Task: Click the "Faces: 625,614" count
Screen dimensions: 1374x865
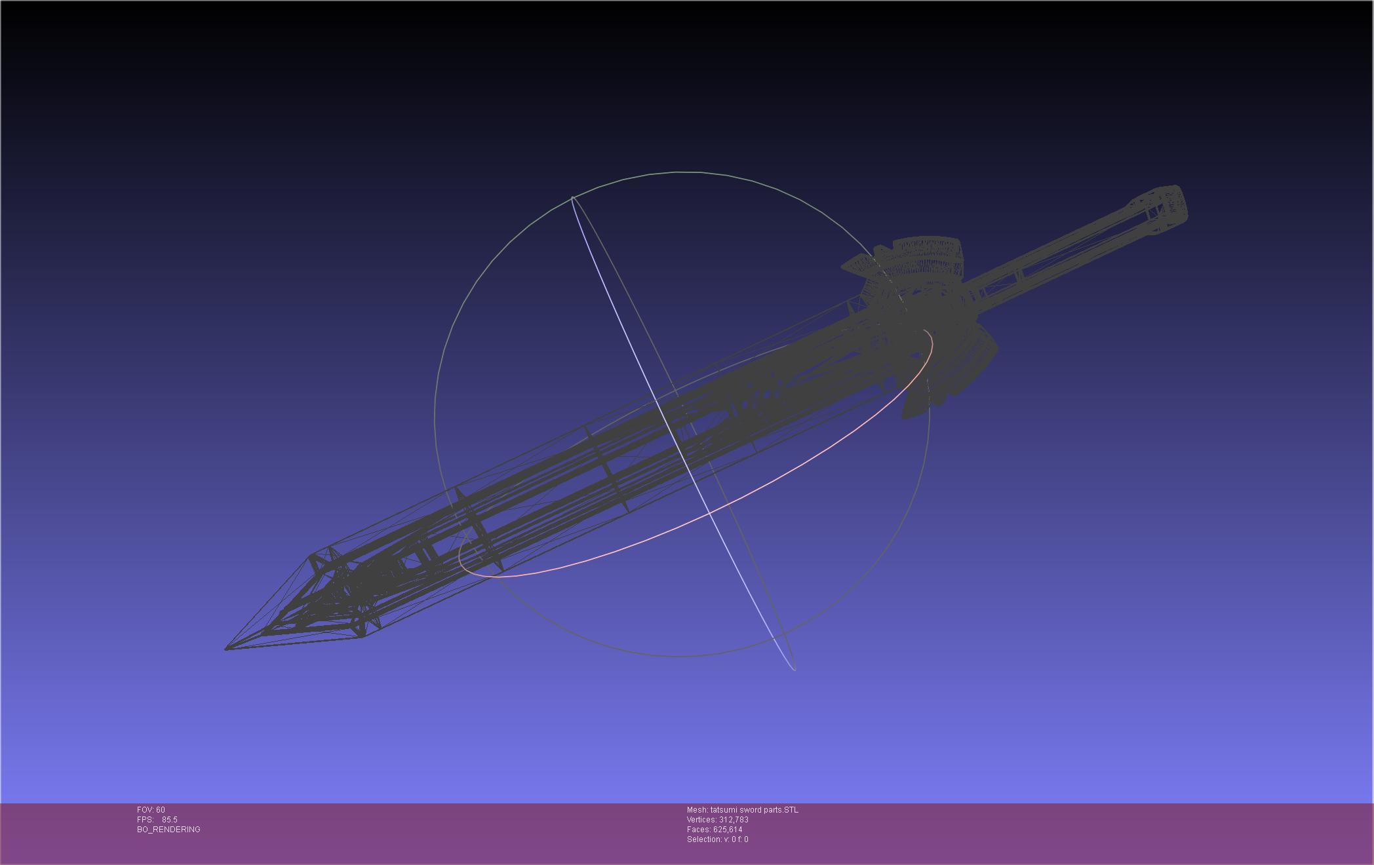Action: (x=715, y=830)
